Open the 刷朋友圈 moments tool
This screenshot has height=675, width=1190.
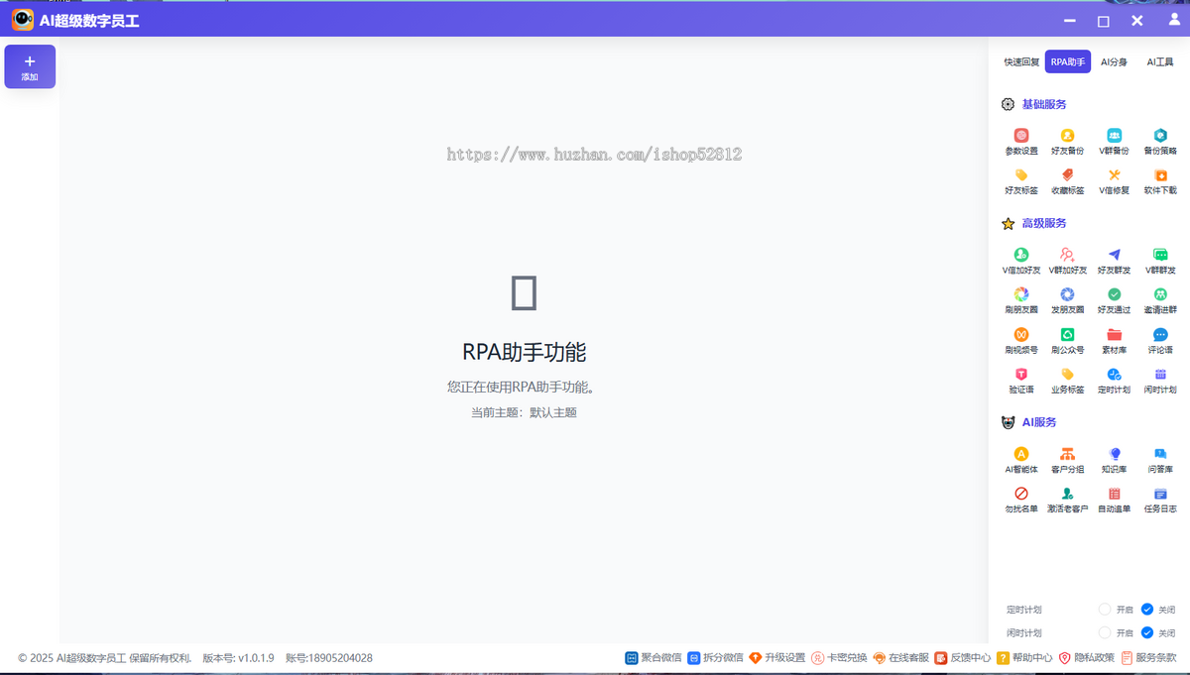[x=1020, y=302]
